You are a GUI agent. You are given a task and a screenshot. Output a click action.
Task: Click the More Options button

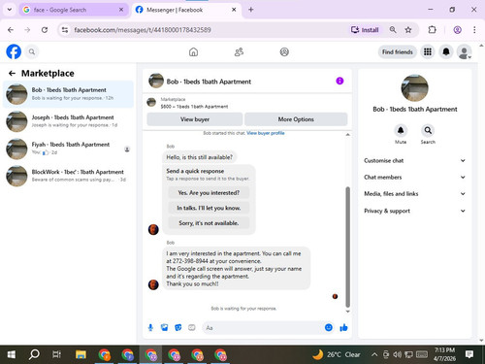296,119
